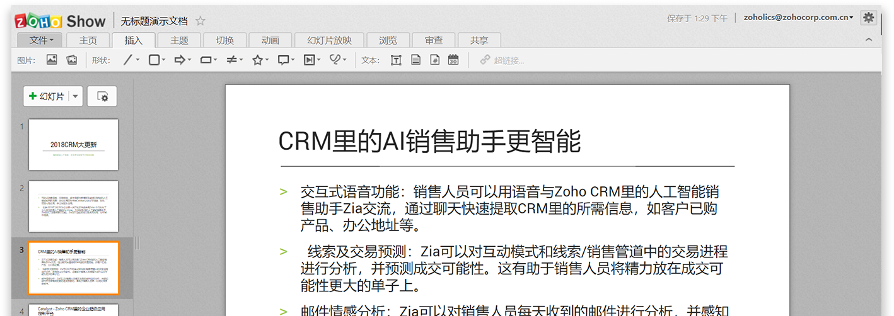894x316 pixels.
Task: Open the rectangle shapes dropdown arrow
Action: [163, 60]
